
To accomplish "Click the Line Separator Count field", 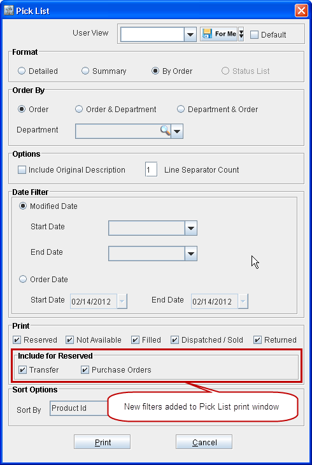I will (x=151, y=170).
